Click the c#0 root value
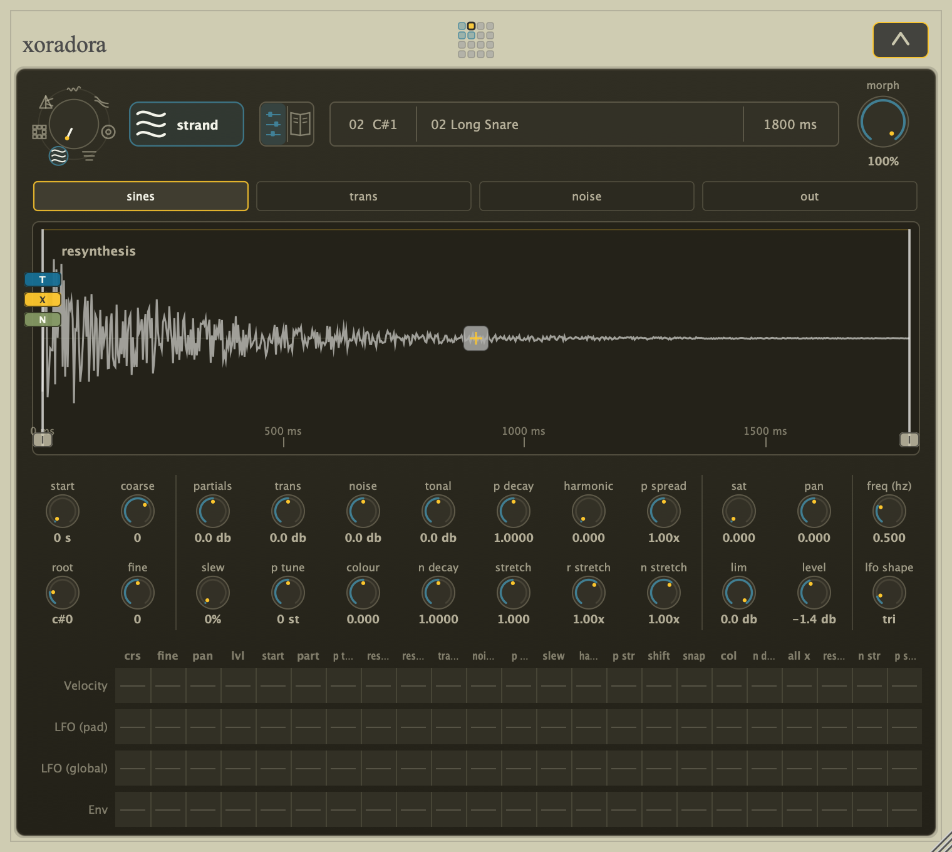The image size is (952, 852). tap(63, 619)
